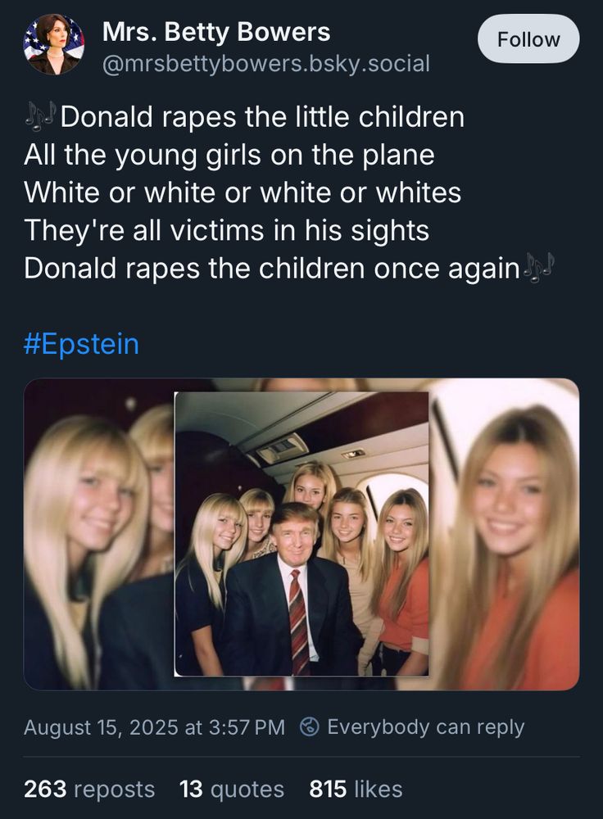View the 815 likes list

point(356,789)
